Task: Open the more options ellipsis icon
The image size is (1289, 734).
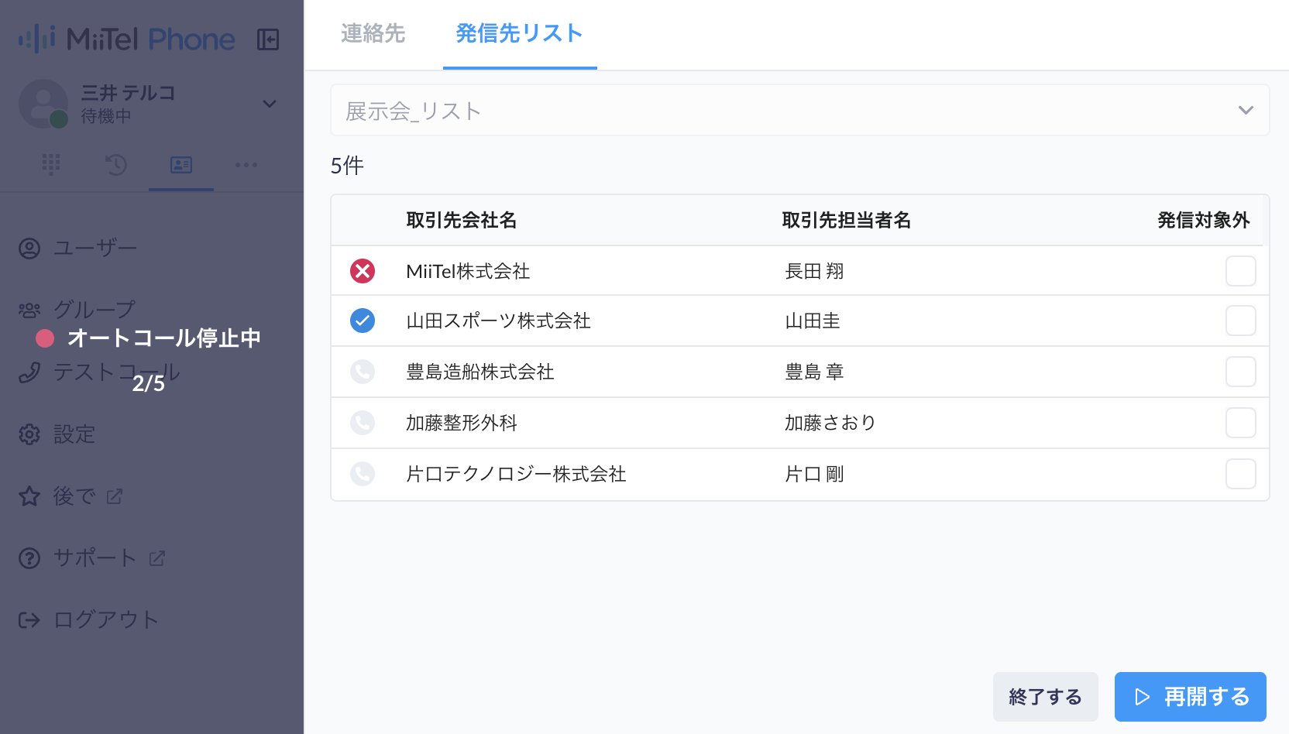Action: [x=246, y=164]
